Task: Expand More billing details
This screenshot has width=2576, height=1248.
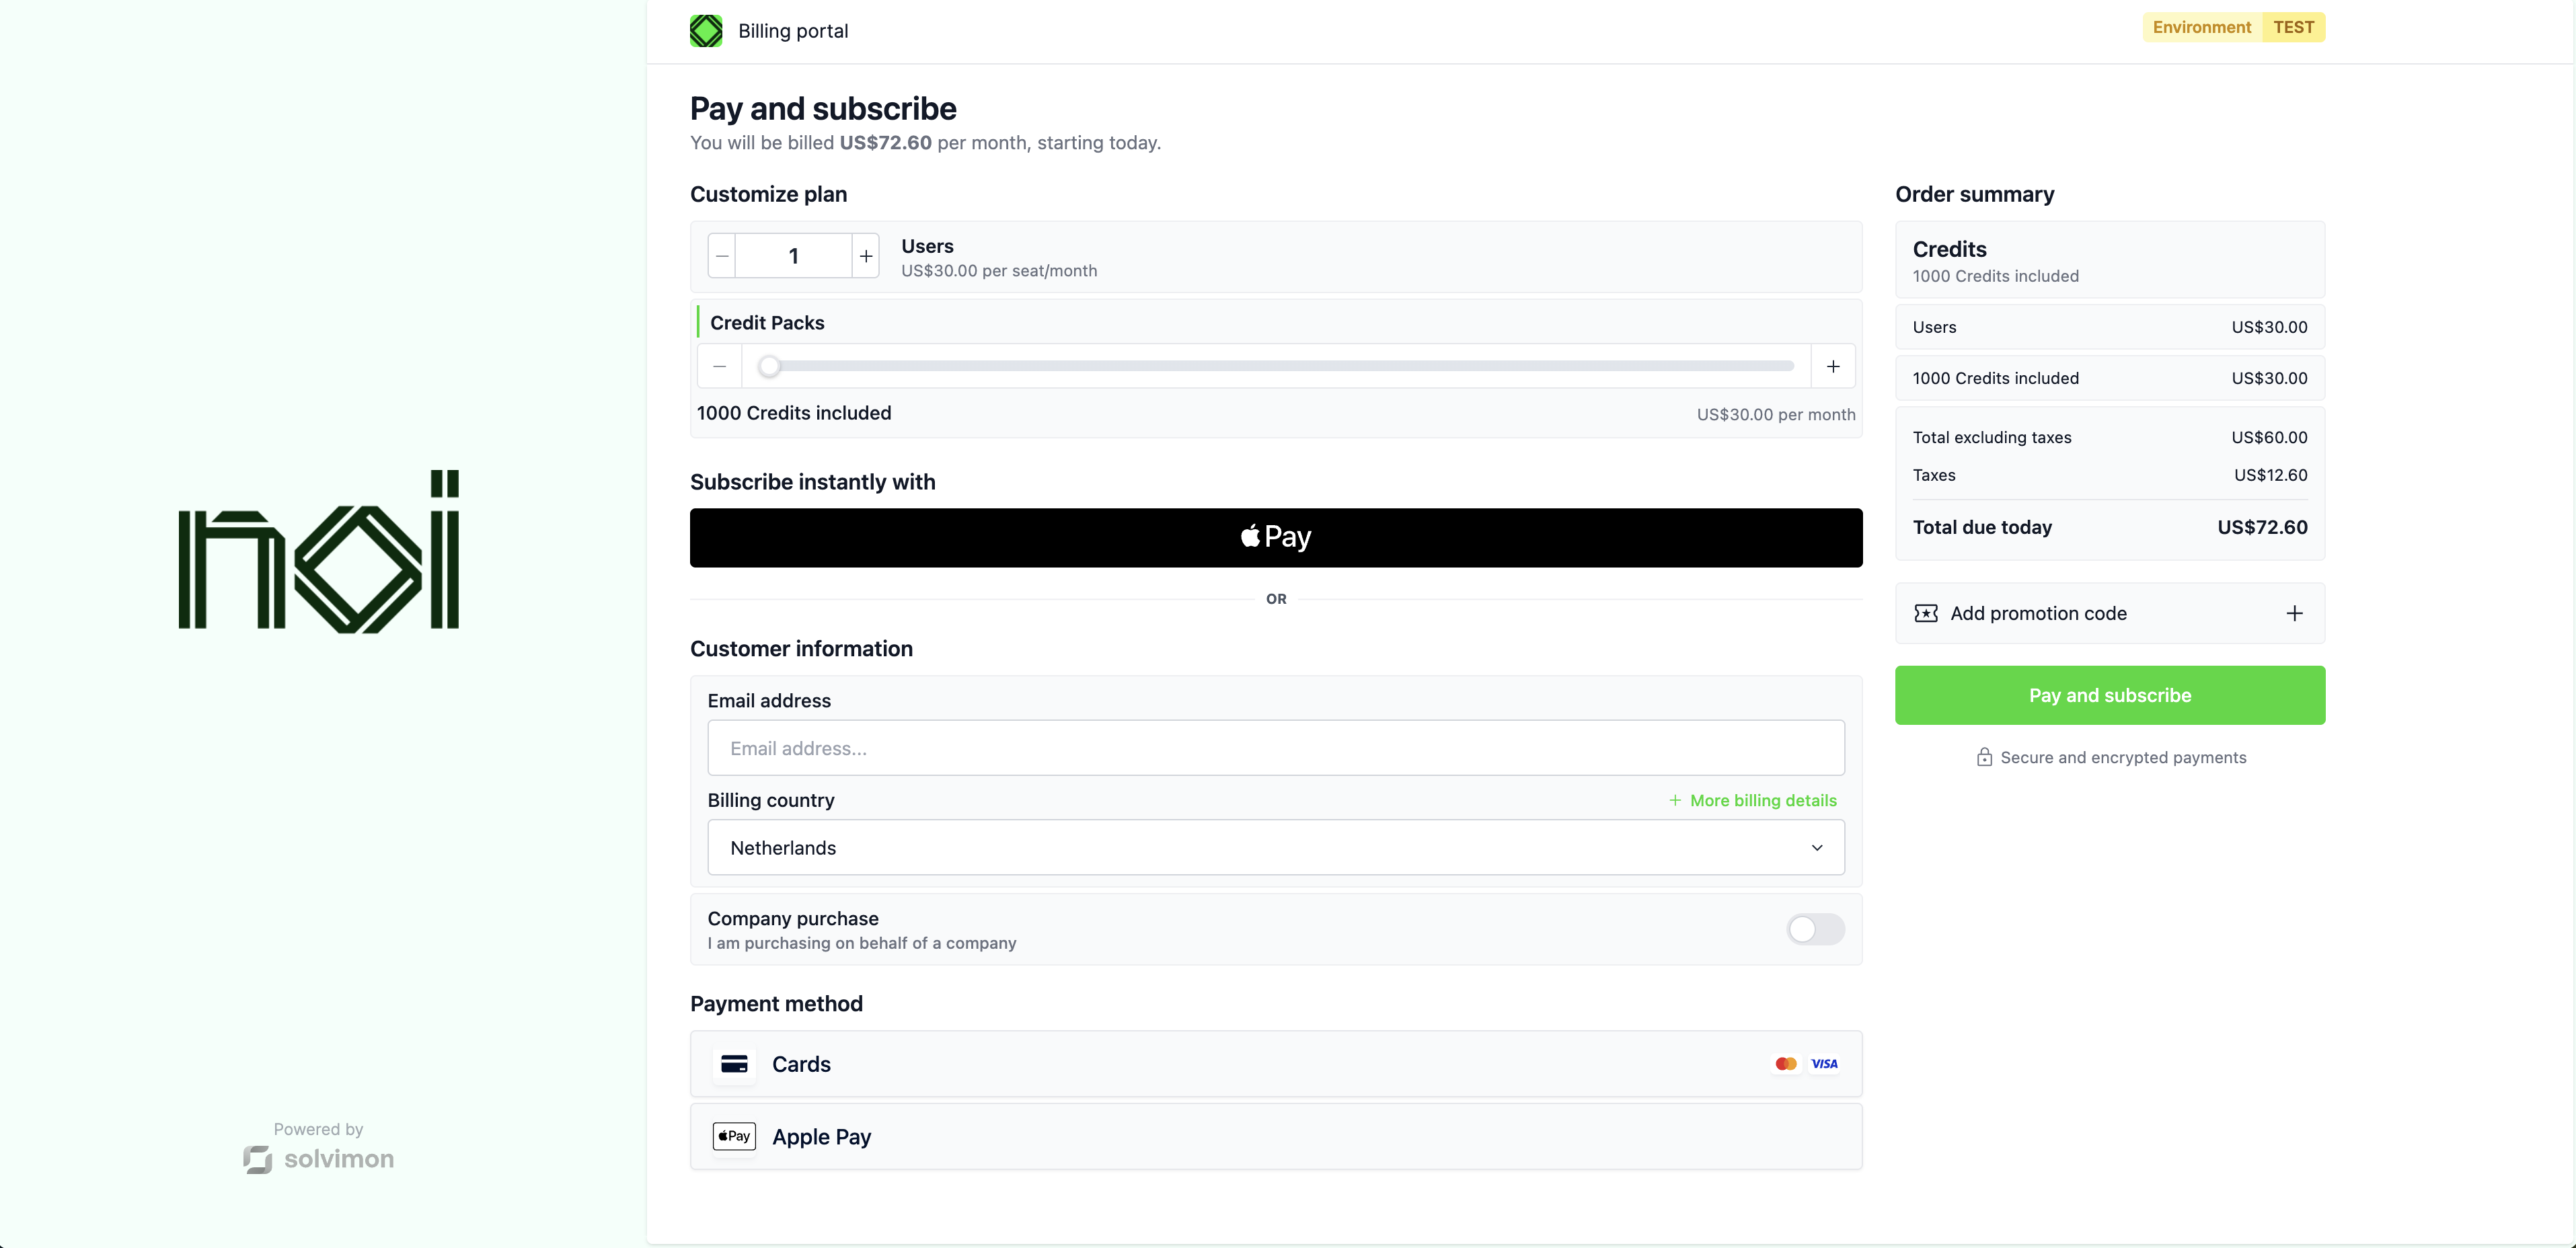Action: point(1753,801)
